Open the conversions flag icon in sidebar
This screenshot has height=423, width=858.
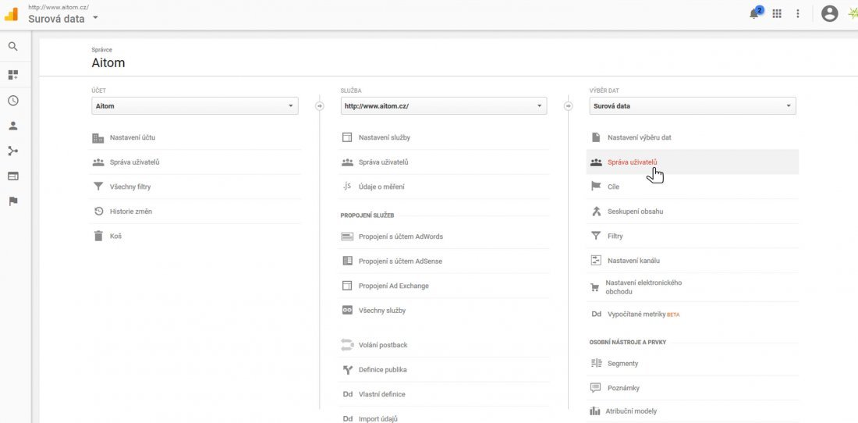tap(12, 201)
